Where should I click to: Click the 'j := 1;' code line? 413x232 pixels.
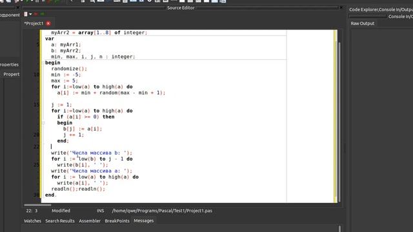(x=61, y=104)
